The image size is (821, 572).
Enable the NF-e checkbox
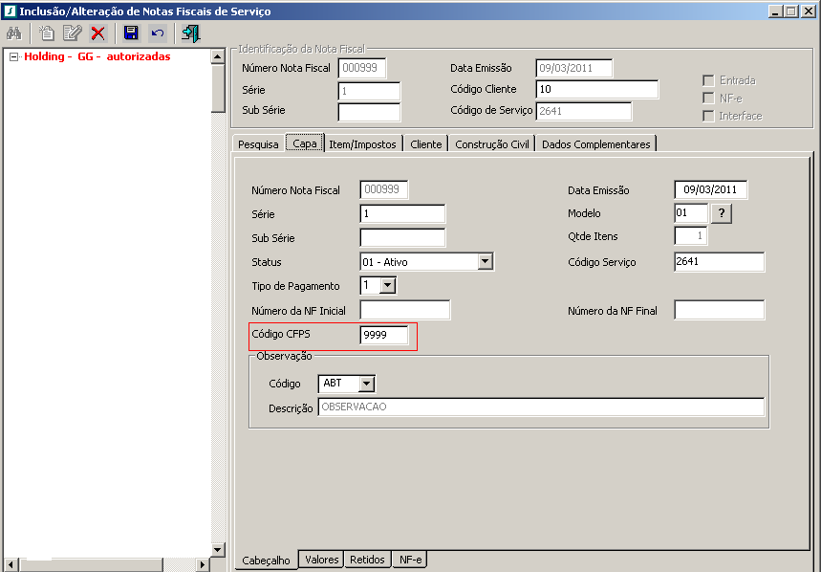tap(708, 98)
